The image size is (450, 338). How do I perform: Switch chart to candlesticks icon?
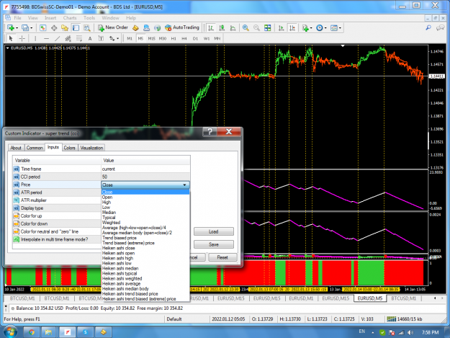coord(222,28)
